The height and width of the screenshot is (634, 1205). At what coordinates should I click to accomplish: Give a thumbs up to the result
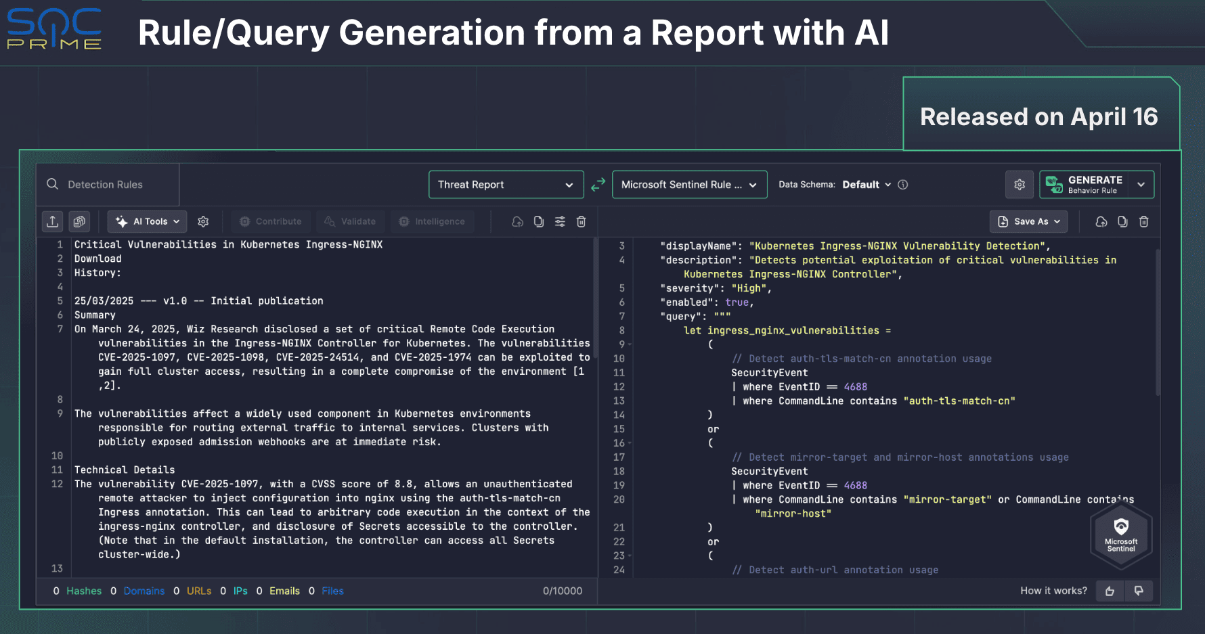point(1110,591)
